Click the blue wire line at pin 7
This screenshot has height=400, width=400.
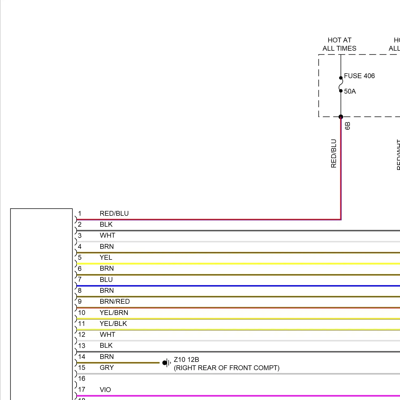238,286
